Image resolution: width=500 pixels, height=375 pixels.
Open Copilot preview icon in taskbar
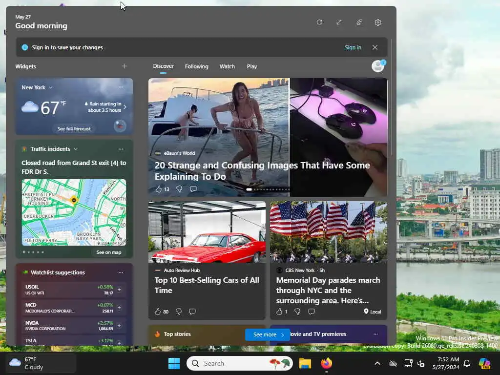tap(484, 363)
